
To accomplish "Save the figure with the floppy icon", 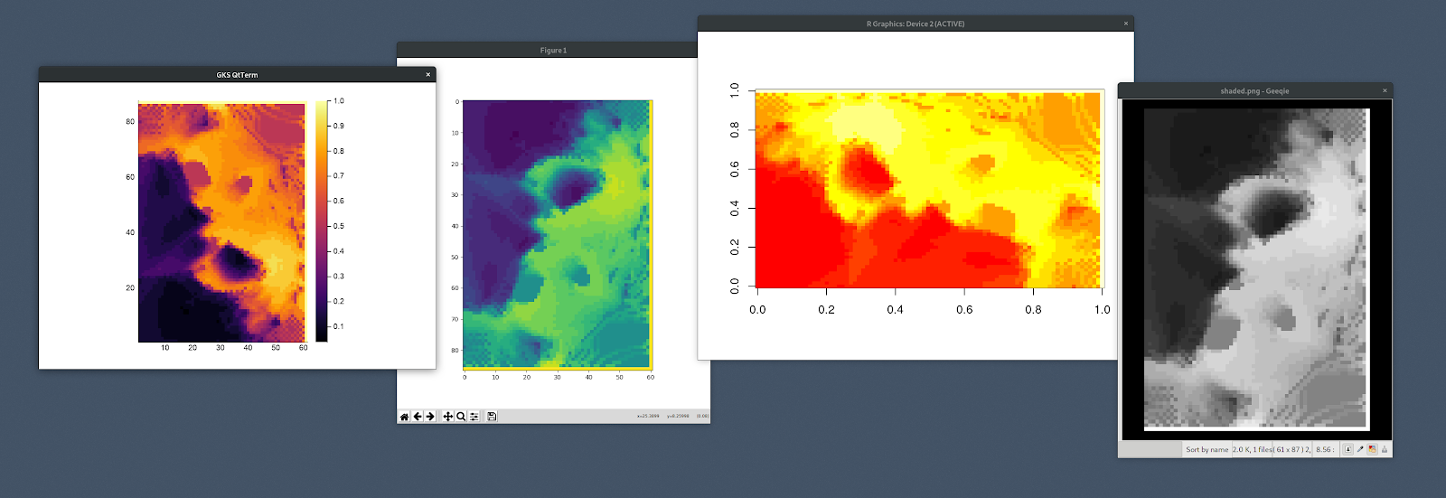I will (492, 417).
